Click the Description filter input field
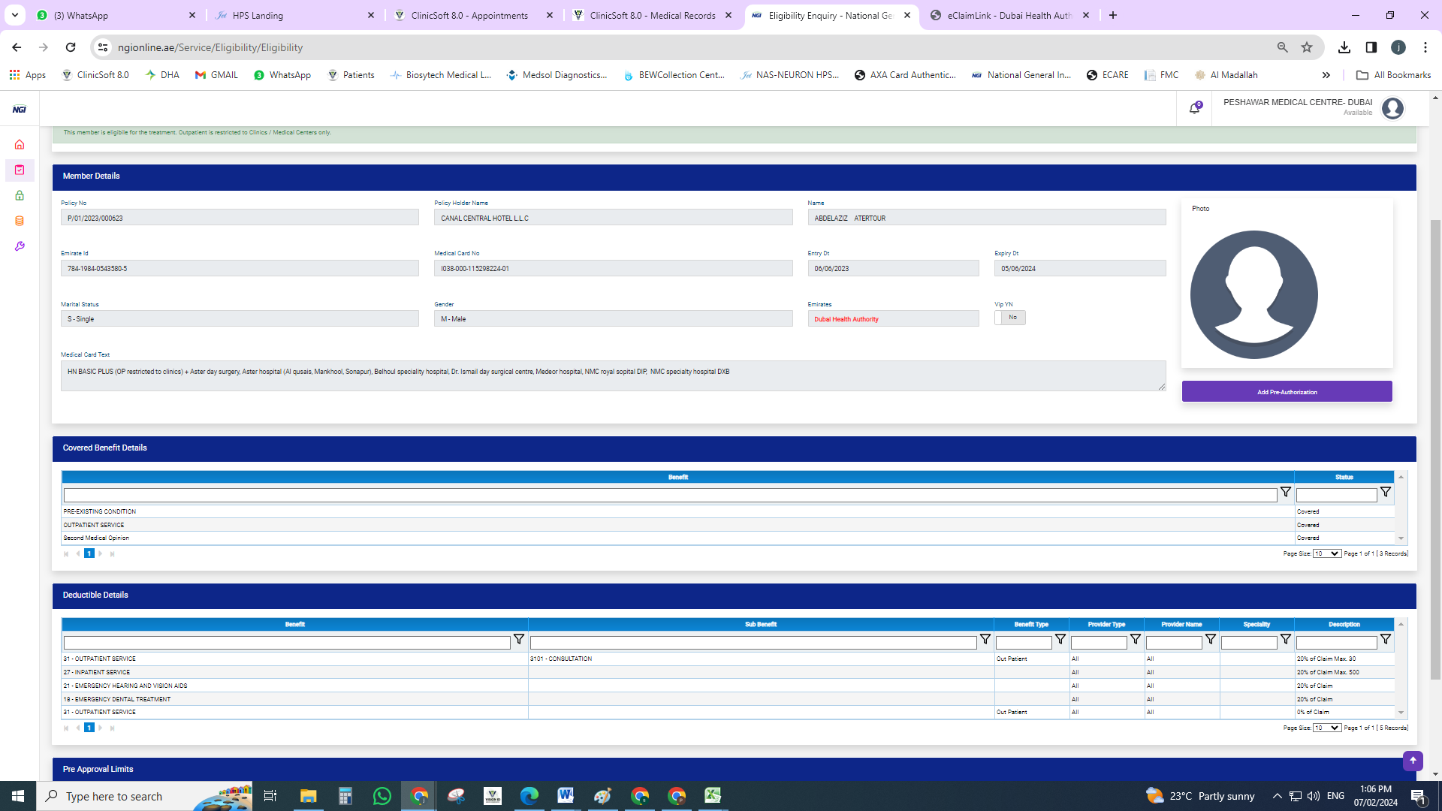 1336,643
